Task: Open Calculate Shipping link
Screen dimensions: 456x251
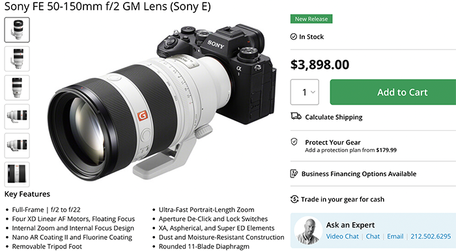Action: [334, 117]
